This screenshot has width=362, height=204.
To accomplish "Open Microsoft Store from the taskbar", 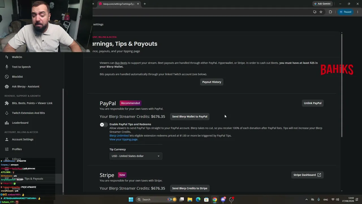I will click(206, 199).
